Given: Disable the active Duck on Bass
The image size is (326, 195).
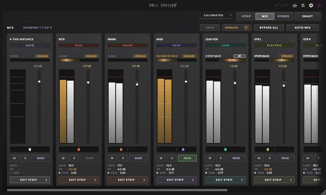Looking at the screenshot, I should point(187,158).
